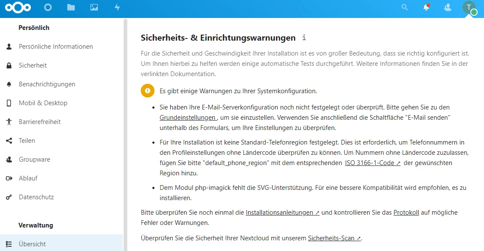484x251 pixels.
Task: Open the Photos app icon
Action: [x=94, y=8]
